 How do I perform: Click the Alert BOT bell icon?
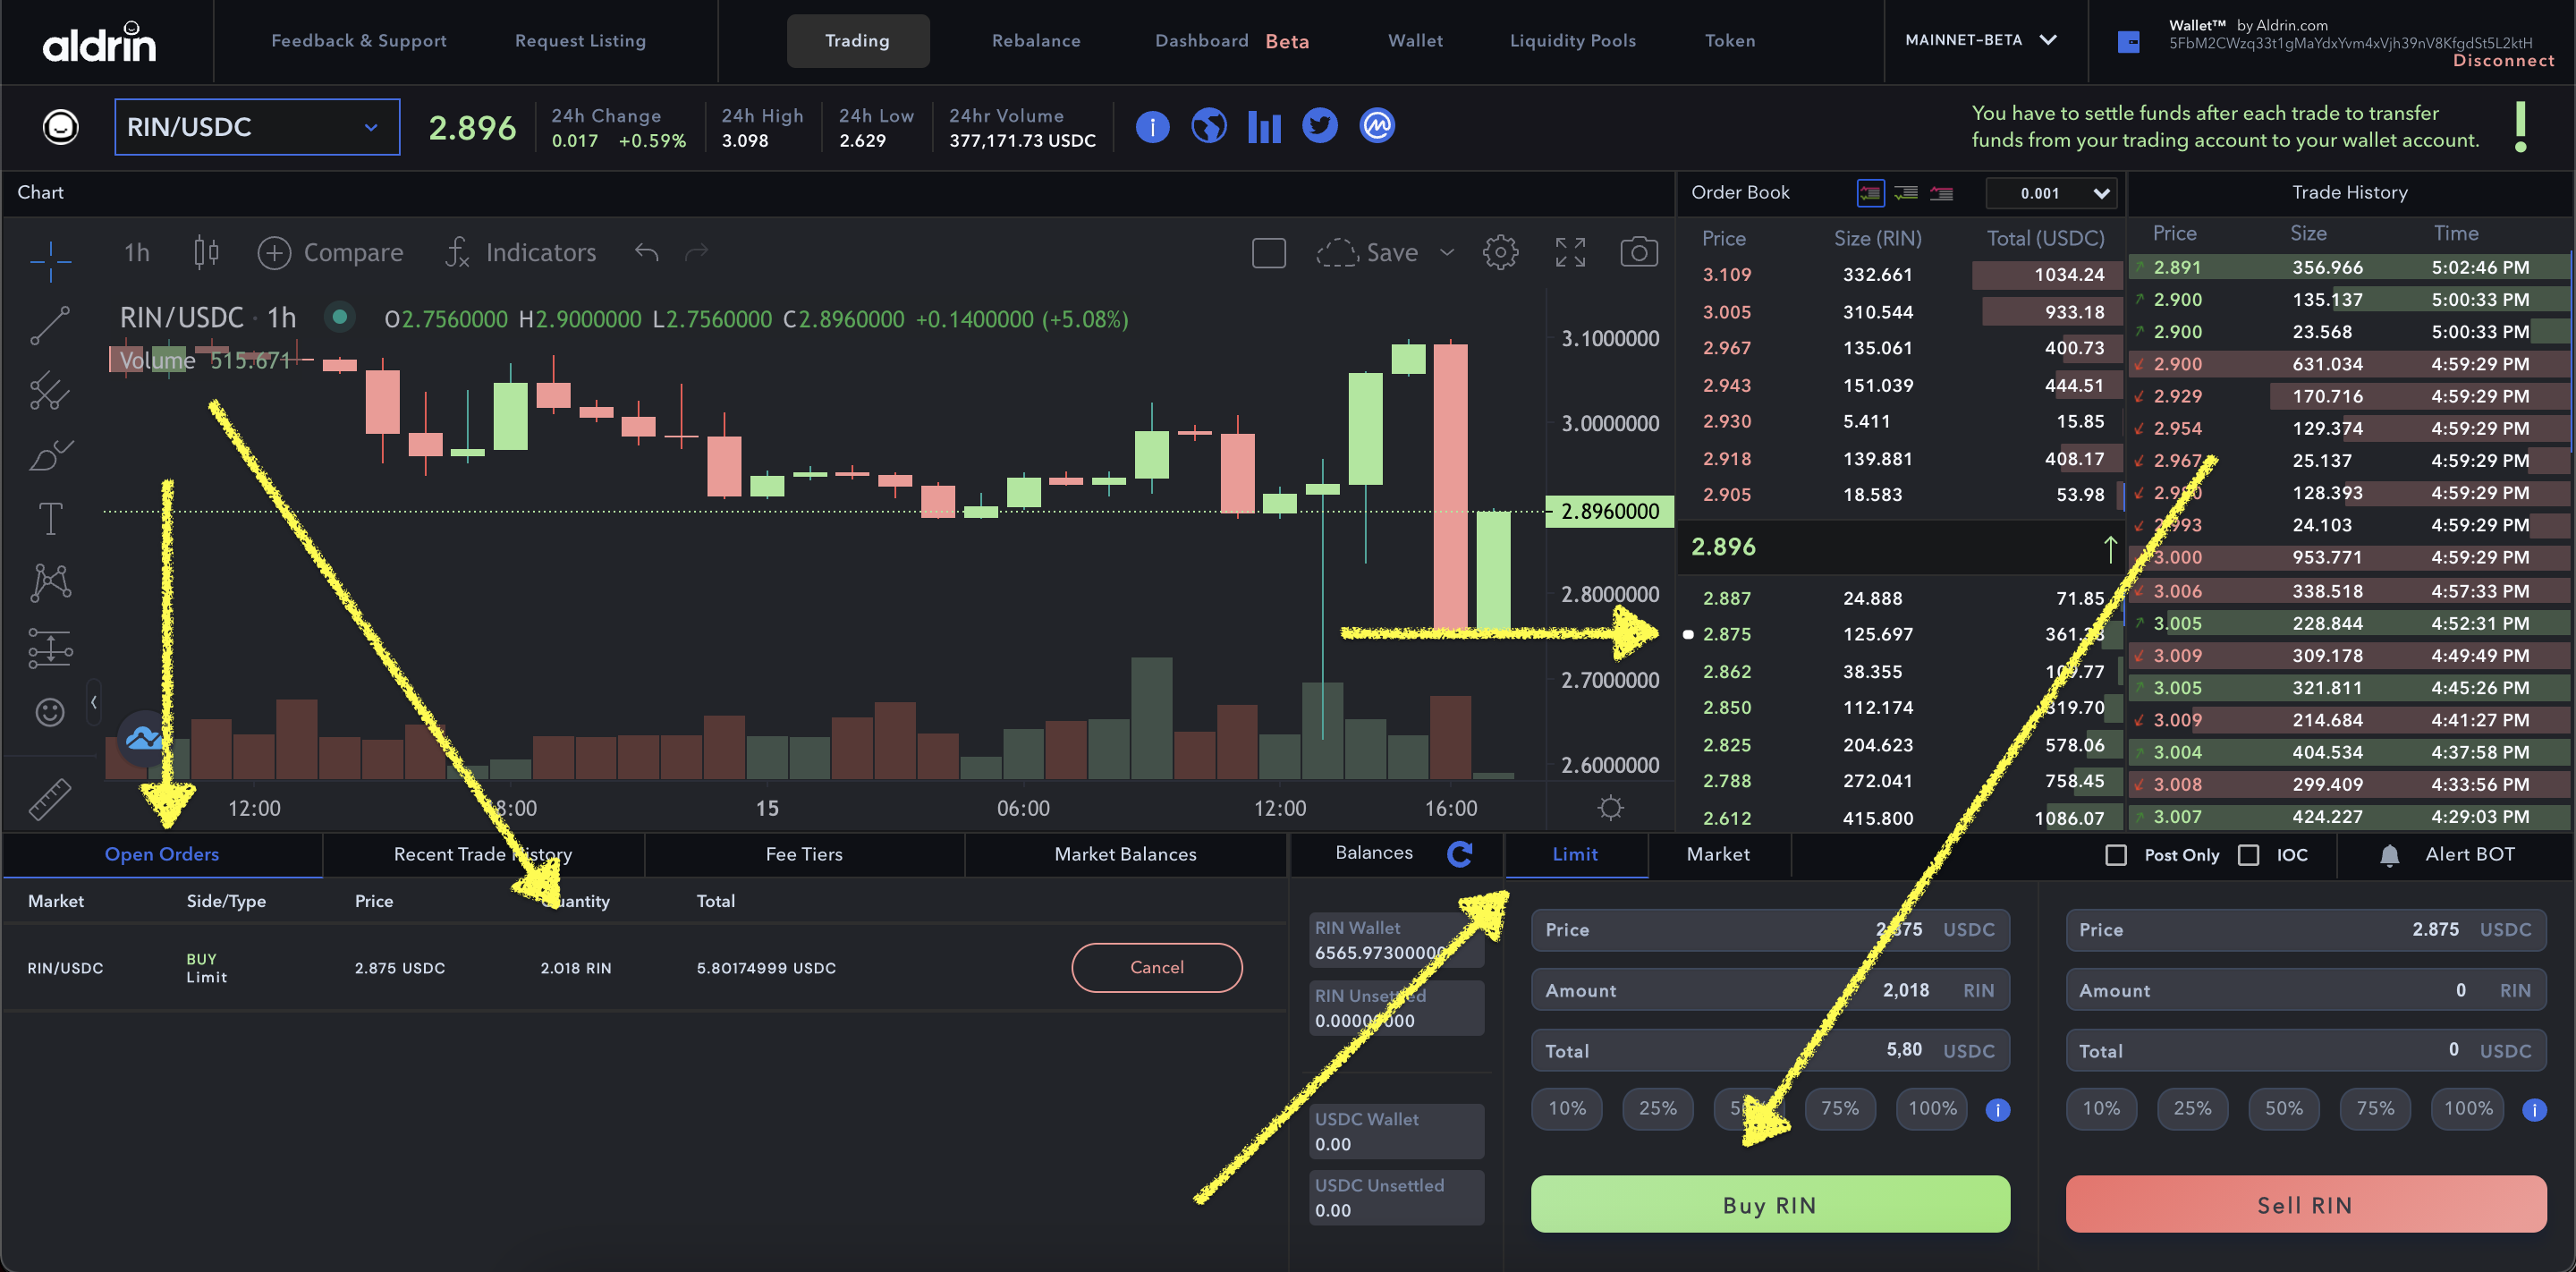(x=2389, y=855)
